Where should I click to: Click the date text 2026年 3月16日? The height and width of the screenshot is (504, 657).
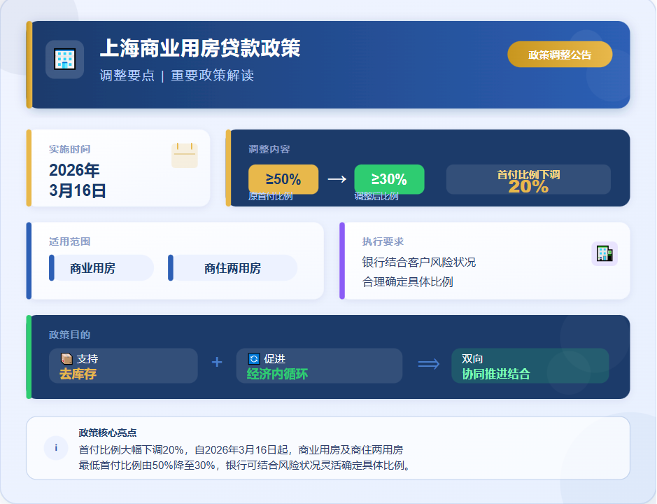(78, 181)
